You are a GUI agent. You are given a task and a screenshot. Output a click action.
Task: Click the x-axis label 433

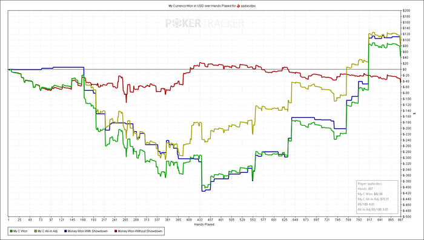[x=200, y=220]
